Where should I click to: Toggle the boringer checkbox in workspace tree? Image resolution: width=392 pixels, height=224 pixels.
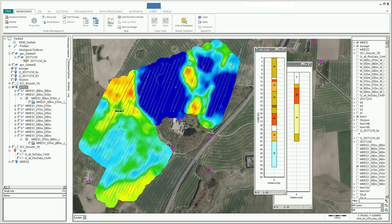click(13, 68)
